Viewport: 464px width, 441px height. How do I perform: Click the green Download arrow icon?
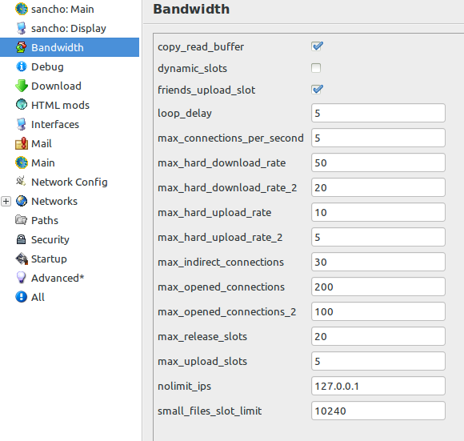coord(22,86)
